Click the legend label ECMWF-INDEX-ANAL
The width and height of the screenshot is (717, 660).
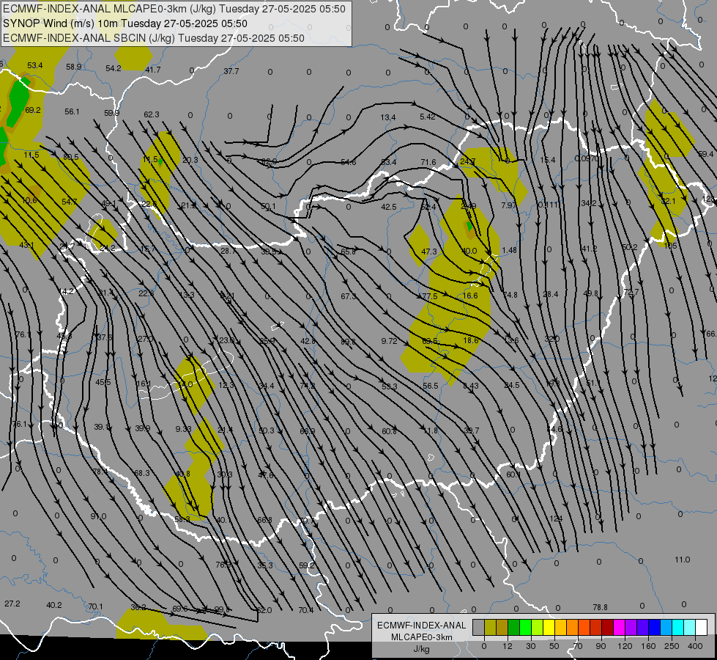tap(421, 626)
